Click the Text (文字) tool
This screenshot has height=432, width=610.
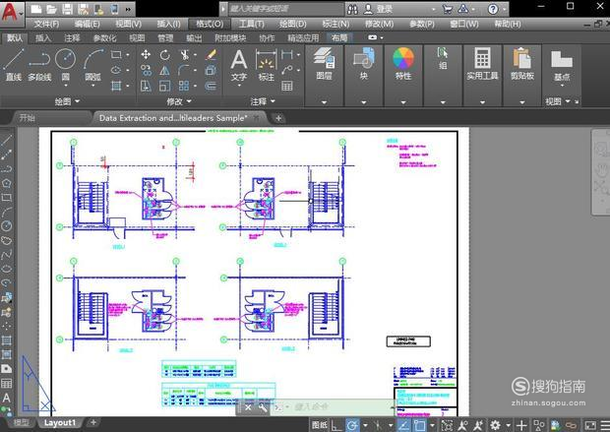point(239,65)
